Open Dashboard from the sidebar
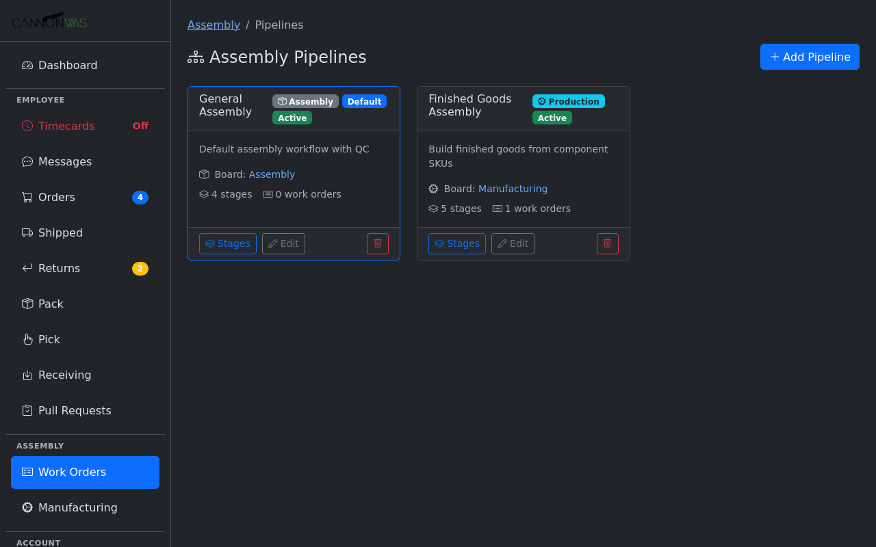The image size is (876, 547). coord(68,65)
